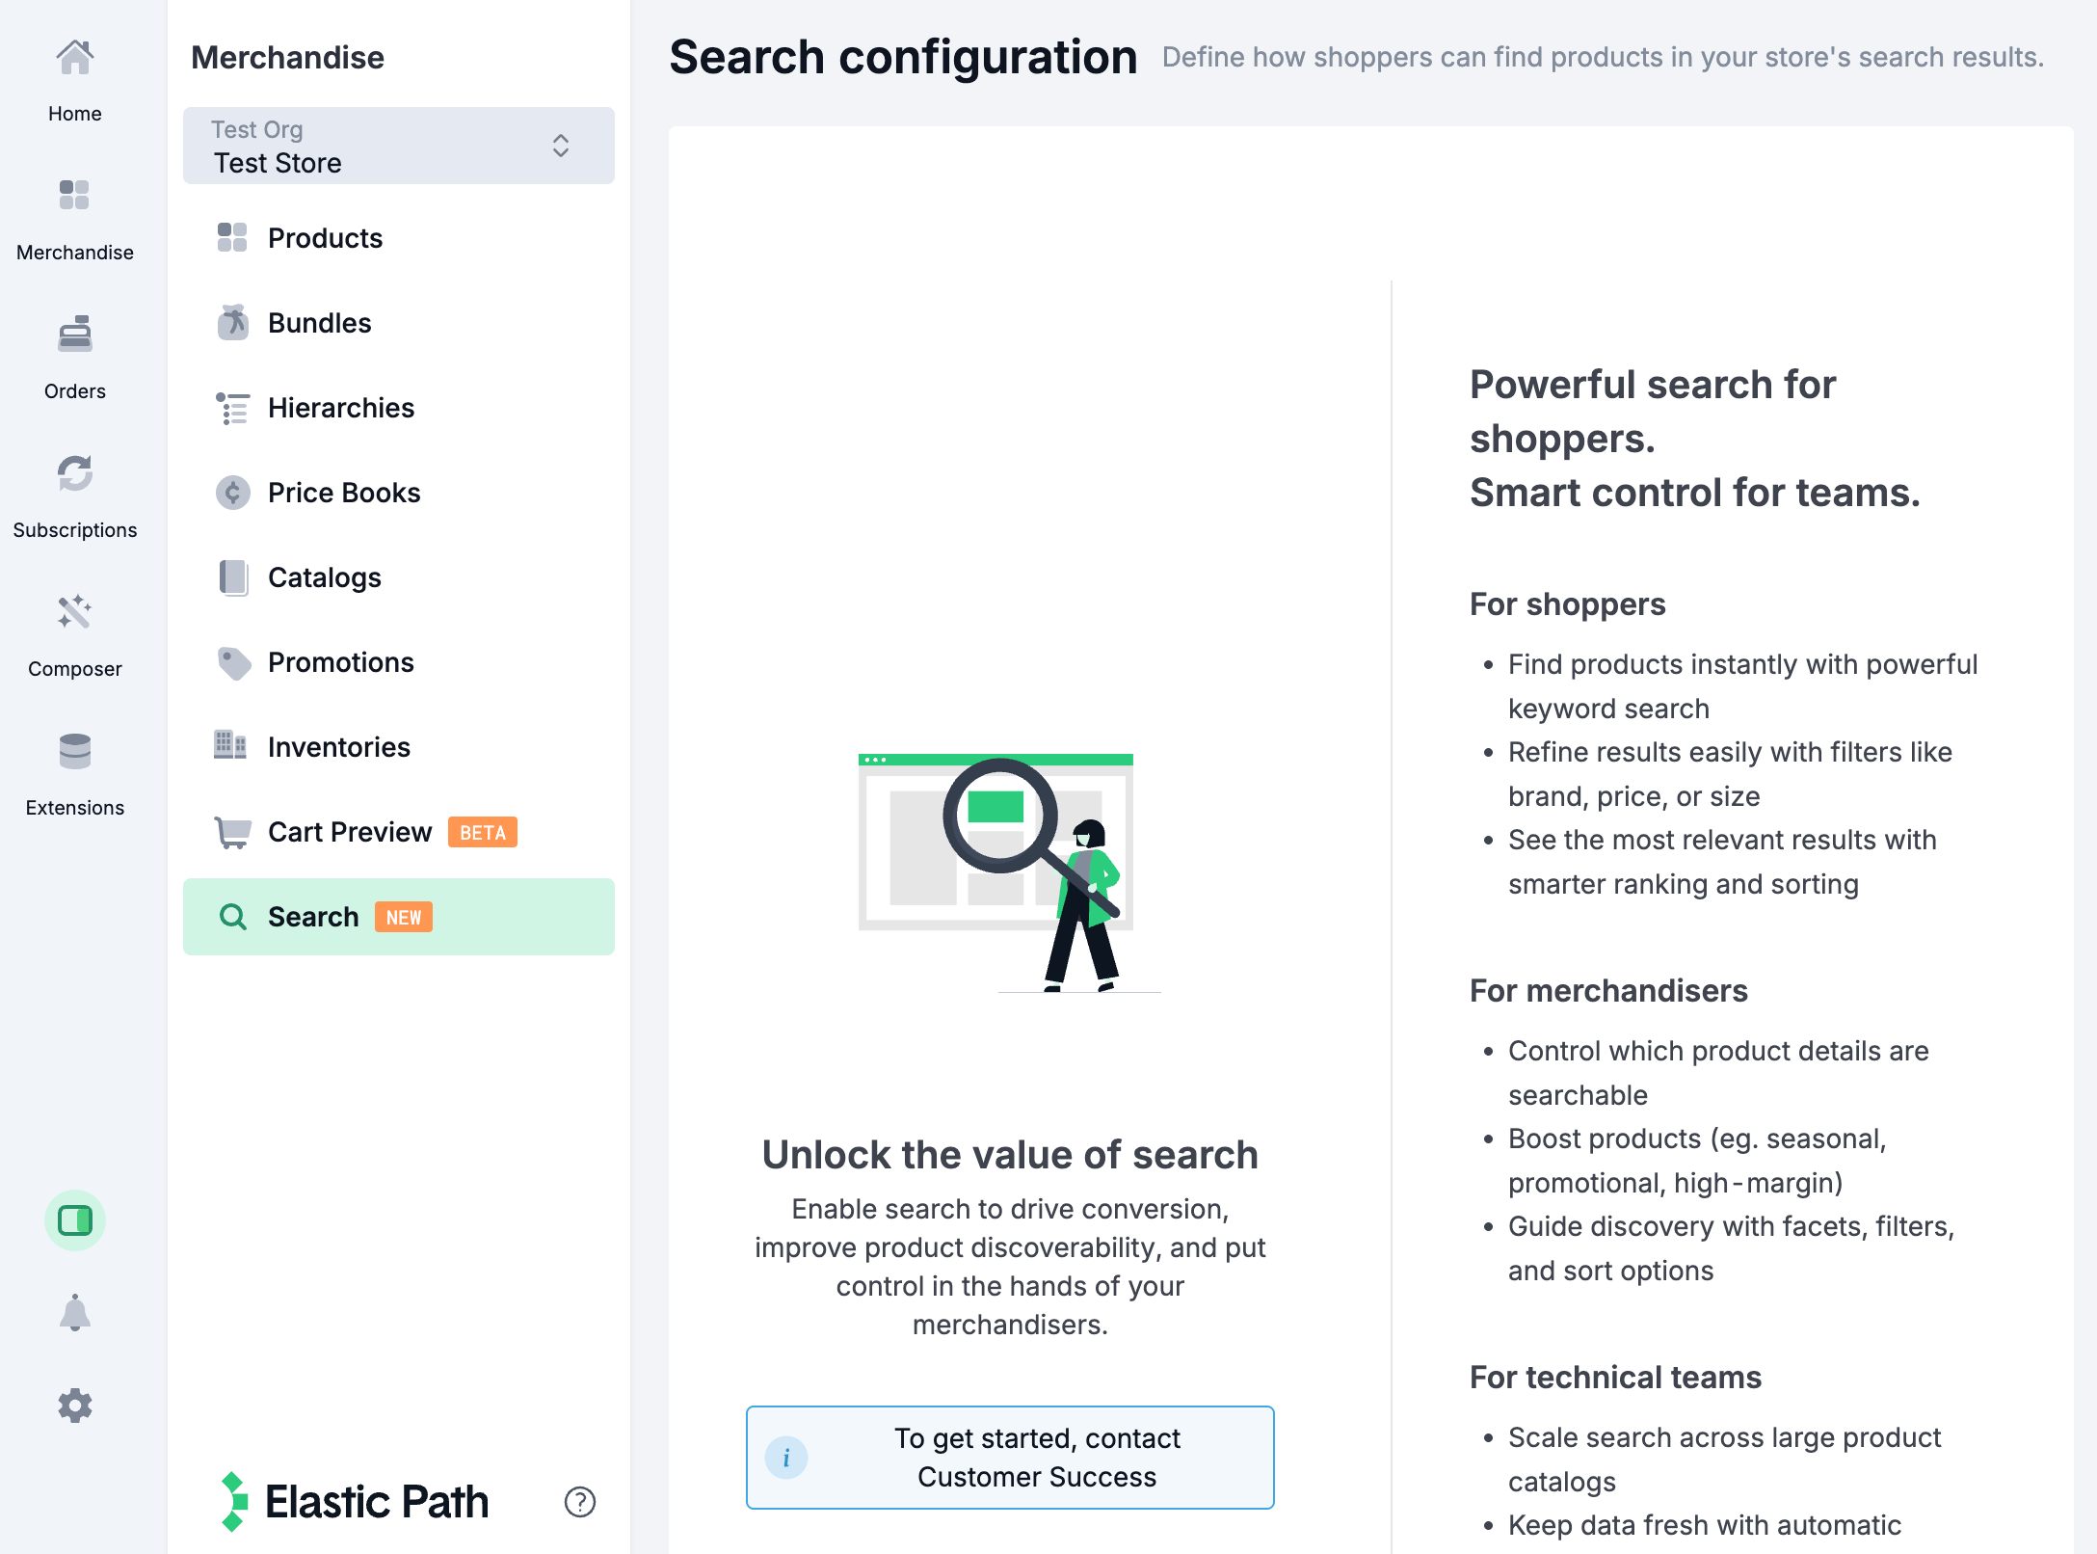This screenshot has width=2097, height=1554.
Task: Open the Promotions section
Action: point(340,661)
